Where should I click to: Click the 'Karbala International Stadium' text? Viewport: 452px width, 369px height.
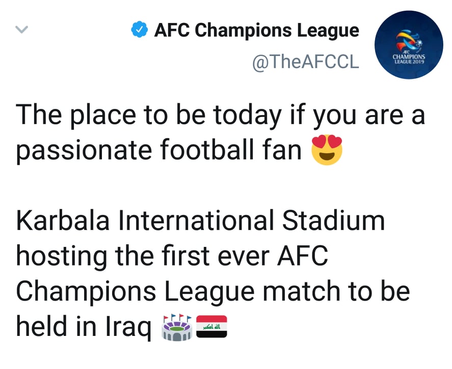pyautogui.click(x=200, y=221)
